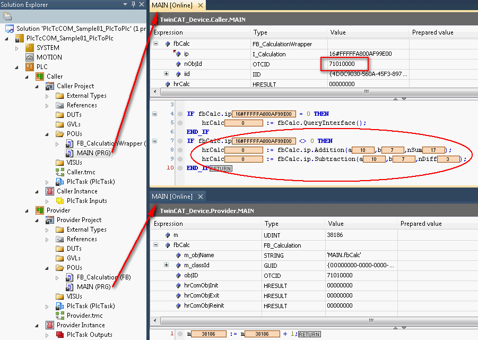478x340 pixels.
Task: Click the Provider Instance icon
Action: tap(50, 325)
